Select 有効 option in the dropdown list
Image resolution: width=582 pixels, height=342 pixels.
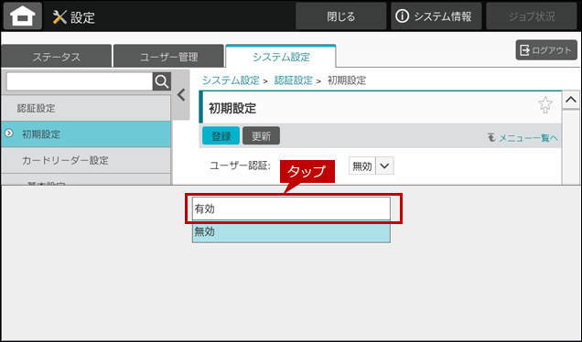(291, 208)
